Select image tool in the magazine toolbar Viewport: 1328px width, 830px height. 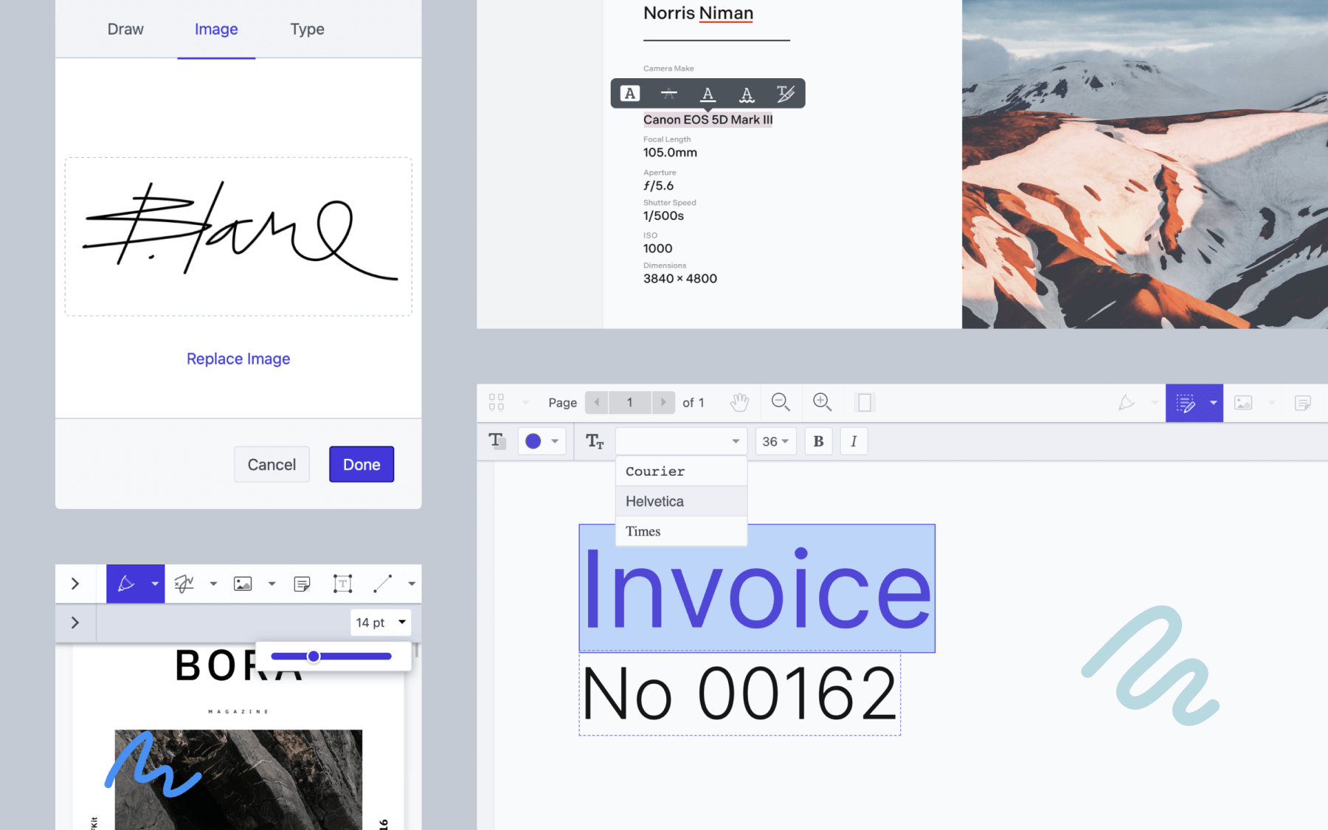pos(243,584)
